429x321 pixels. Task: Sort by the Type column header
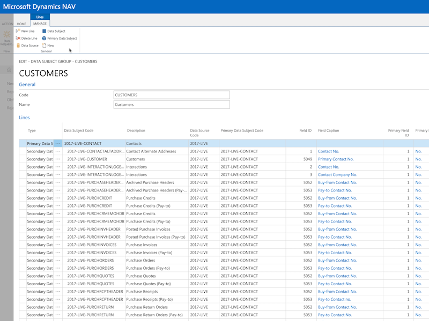[x=32, y=131]
